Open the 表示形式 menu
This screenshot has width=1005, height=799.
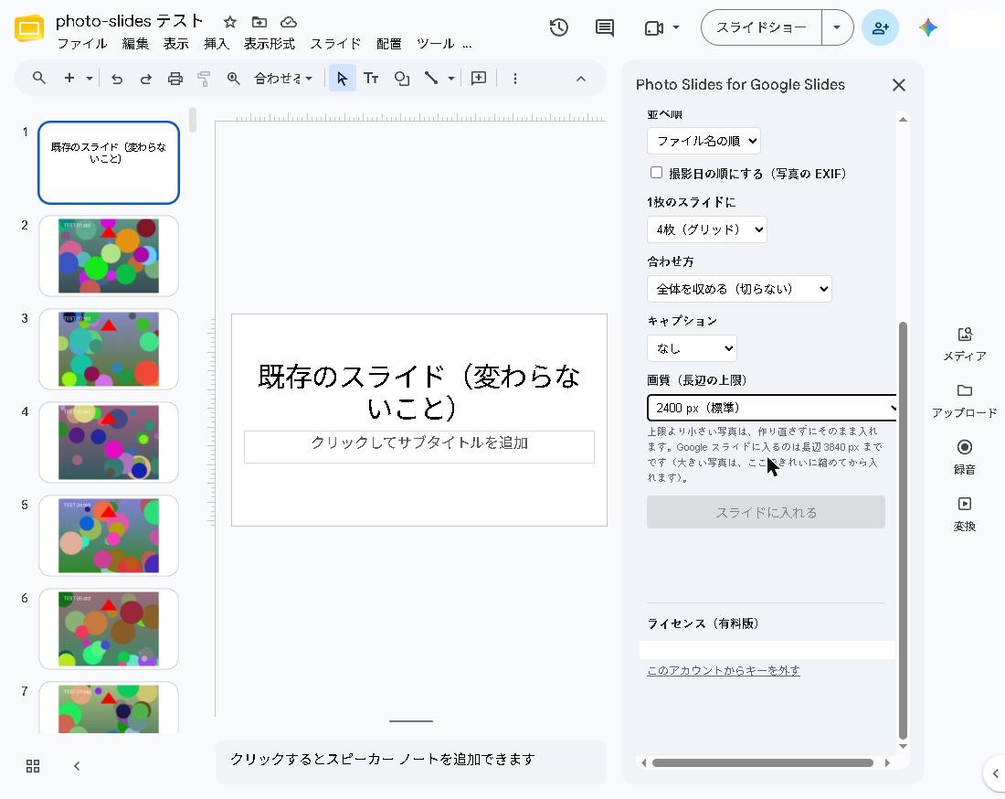270,44
